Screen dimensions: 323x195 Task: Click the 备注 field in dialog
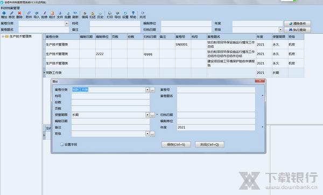(x=110, y=127)
